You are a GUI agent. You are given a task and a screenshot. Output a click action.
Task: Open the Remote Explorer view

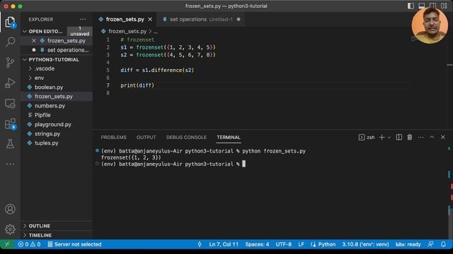pyautogui.click(x=10, y=104)
